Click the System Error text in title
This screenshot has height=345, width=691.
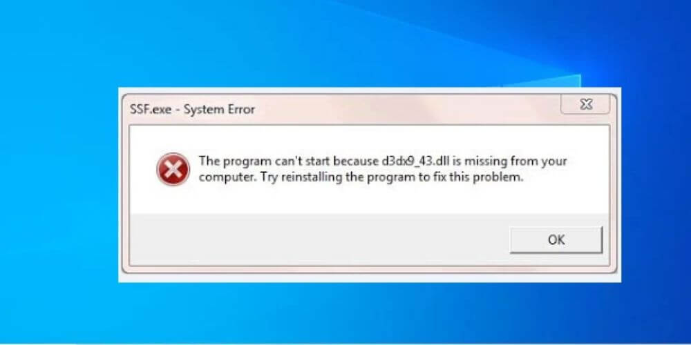point(219,109)
